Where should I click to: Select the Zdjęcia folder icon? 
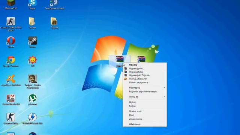pyautogui.click(x=54, y=22)
